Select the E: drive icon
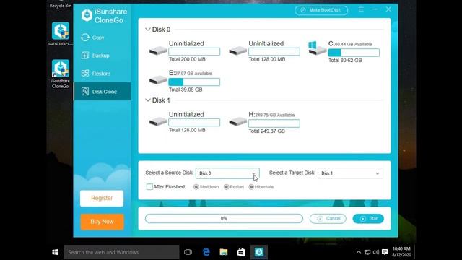Viewport: 462px width, 260px height. pos(158,80)
